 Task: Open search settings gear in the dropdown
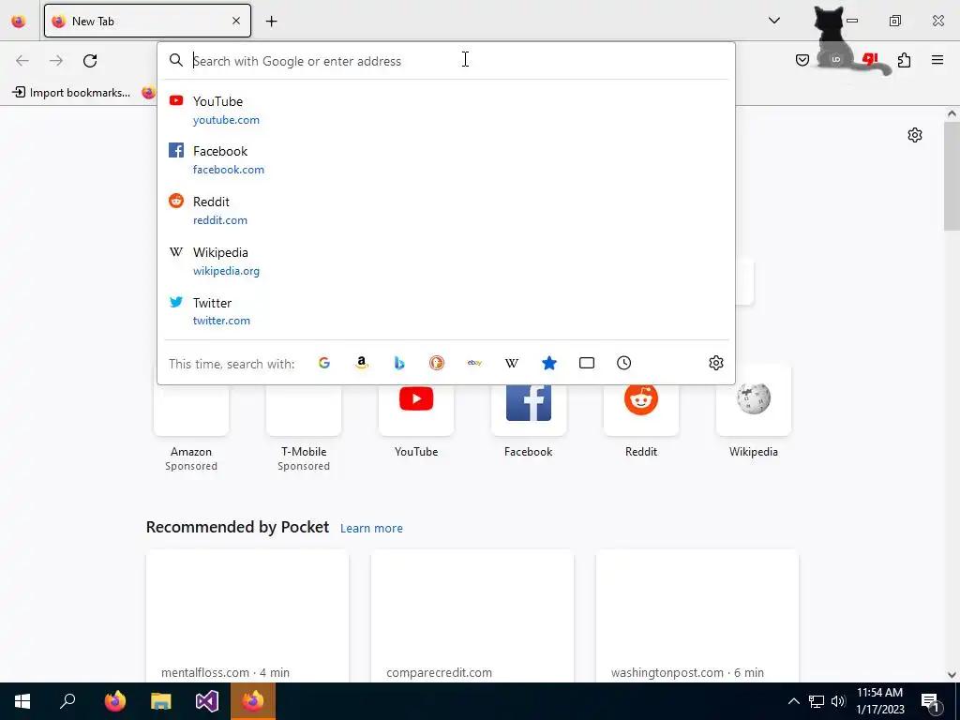(x=715, y=363)
